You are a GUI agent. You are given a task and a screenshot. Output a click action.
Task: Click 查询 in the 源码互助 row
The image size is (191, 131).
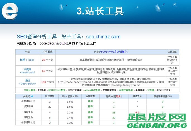coord(90,117)
